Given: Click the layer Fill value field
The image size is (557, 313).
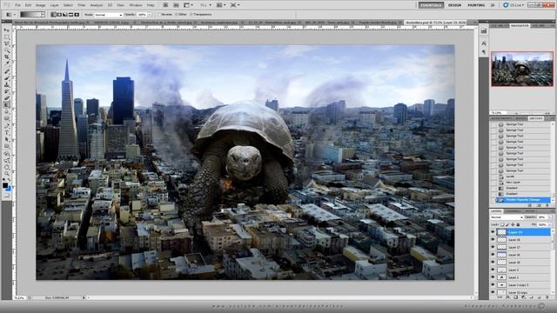Looking at the screenshot, I should [542, 224].
